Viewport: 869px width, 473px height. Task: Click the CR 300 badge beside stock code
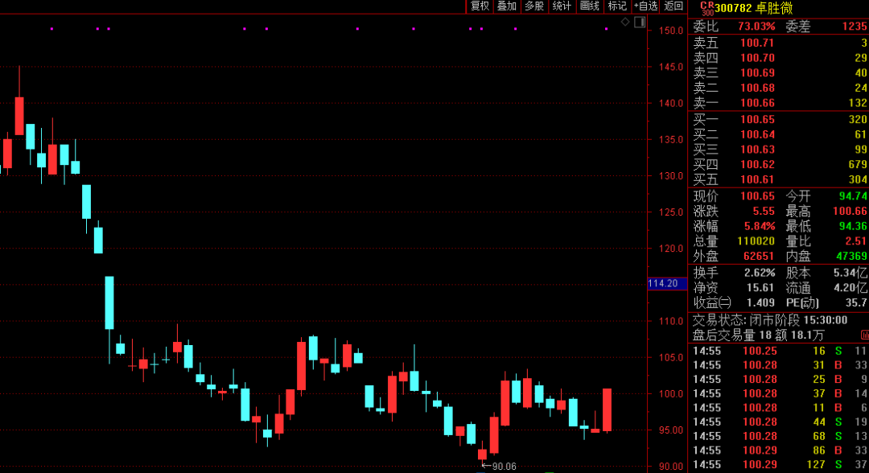707,8
